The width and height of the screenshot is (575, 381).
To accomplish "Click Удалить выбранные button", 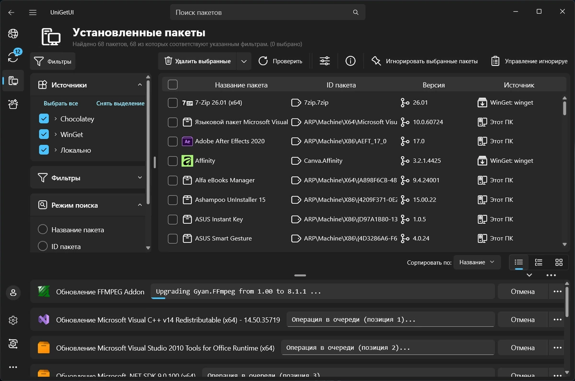I will tap(198, 61).
